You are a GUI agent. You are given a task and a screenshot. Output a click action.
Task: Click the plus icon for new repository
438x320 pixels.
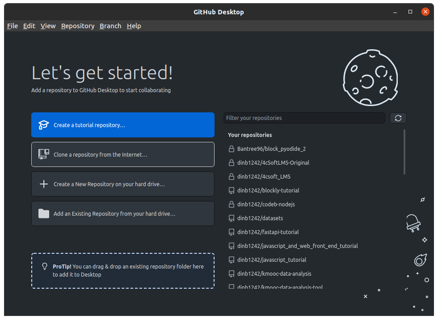[x=44, y=184]
